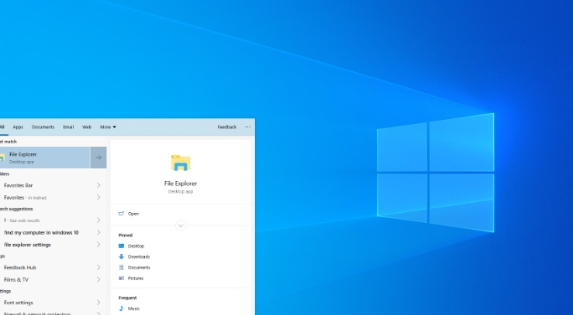Click the blue Downloads arrow icon

121,257
